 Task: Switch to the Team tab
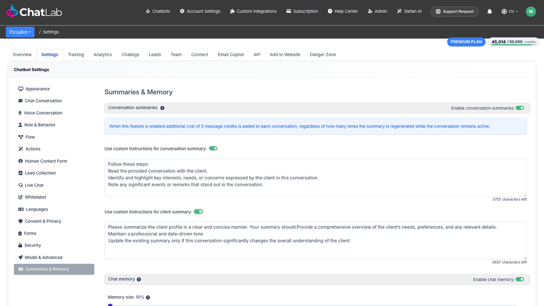tap(176, 54)
